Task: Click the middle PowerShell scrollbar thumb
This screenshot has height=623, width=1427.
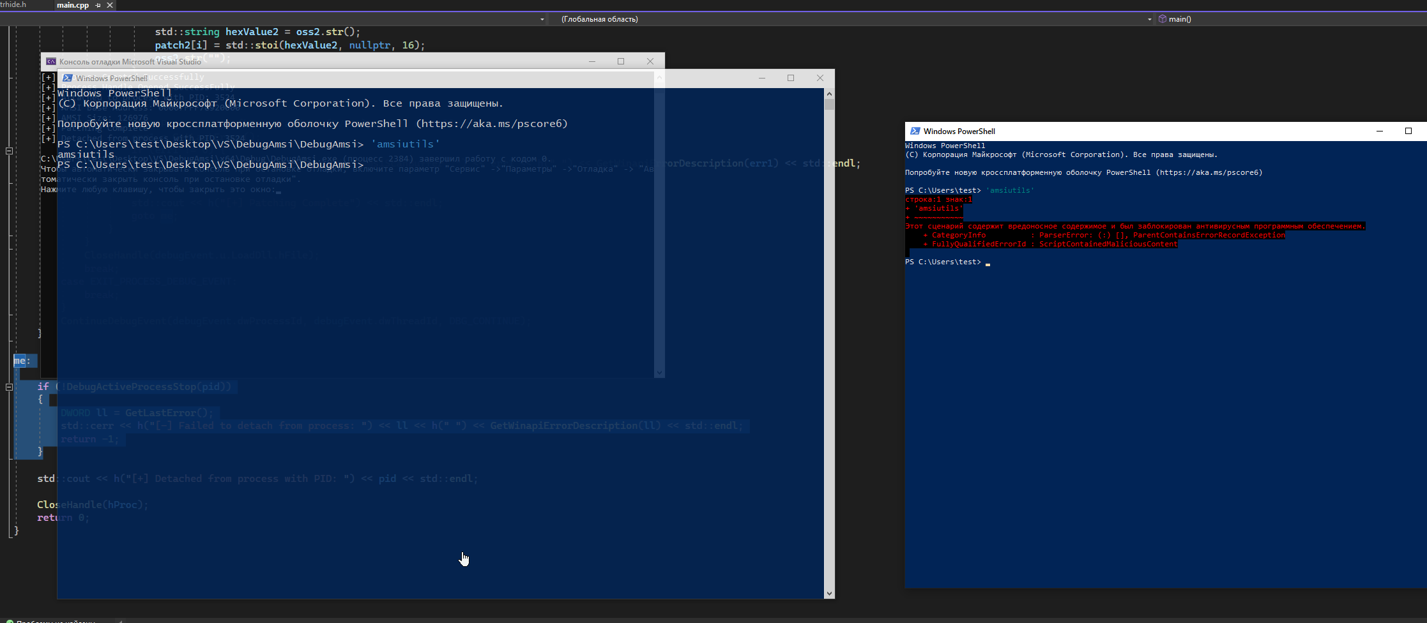Action: [829, 105]
